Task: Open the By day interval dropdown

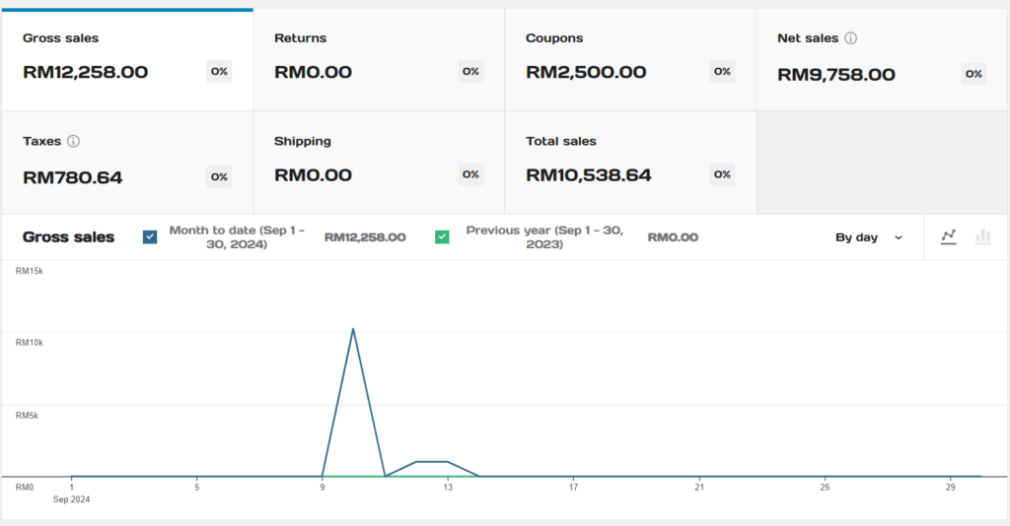Action: pos(869,237)
